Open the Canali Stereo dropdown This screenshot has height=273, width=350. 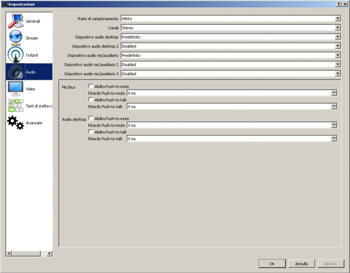337,28
